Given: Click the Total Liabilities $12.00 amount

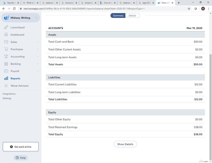Looking at the screenshot, I should pyautogui.click(x=198, y=99).
